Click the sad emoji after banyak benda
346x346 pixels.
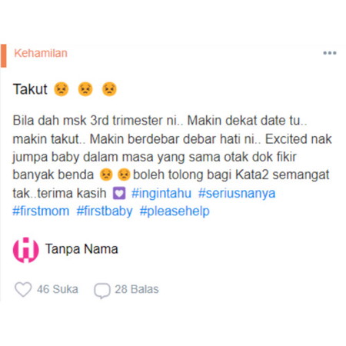[106, 175]
